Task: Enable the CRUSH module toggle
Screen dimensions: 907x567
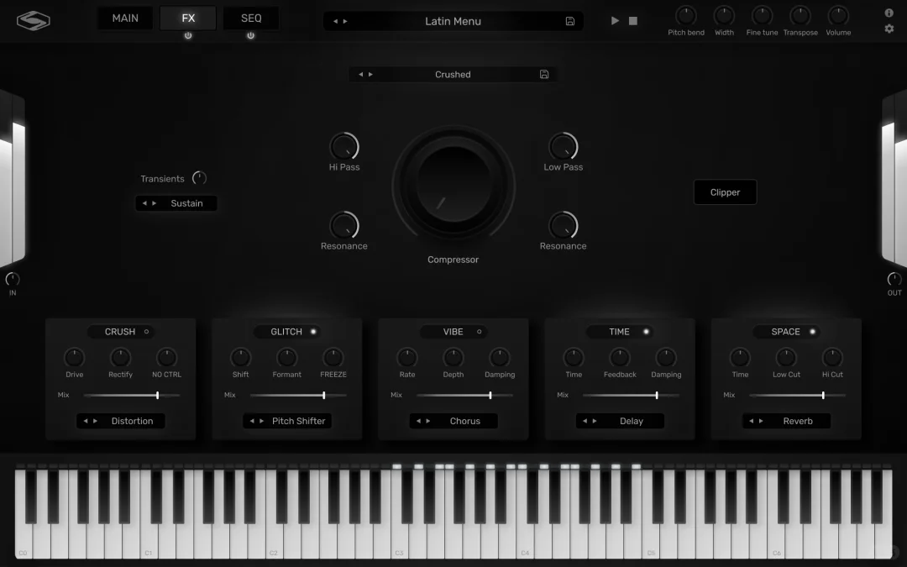Action: point(146,332)
